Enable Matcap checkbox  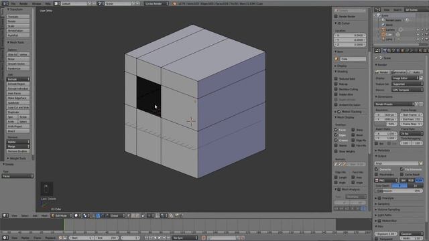point(336,84)
